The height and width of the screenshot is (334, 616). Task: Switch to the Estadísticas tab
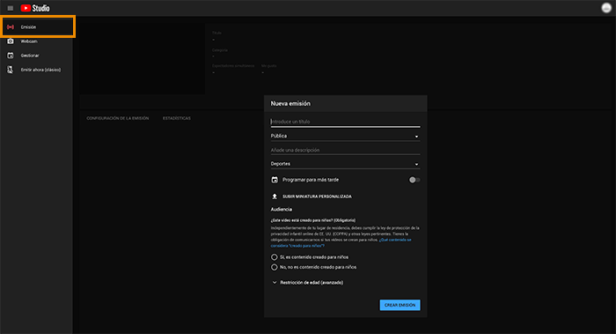coord(177,118)
